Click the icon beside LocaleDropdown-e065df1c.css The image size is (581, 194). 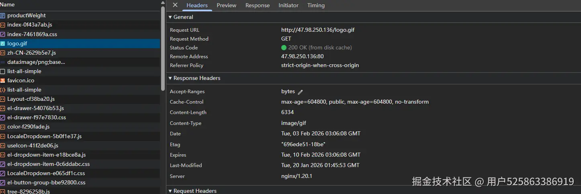3,173
